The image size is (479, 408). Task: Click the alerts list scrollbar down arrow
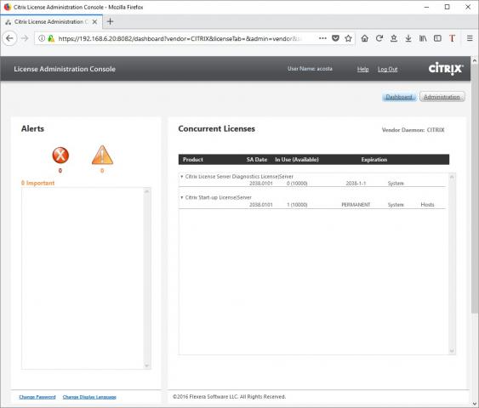pyautogui.click(x=147, y=365)
